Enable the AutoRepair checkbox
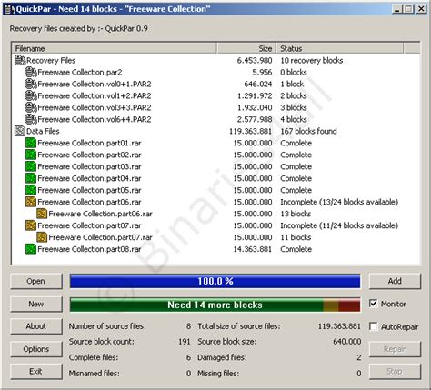Image resolution: width=431 pixels, height=390 pixels. coord(374,326)
